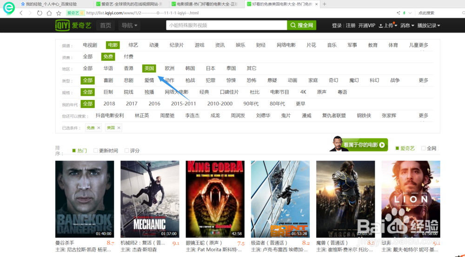465x257 pixels.
Task: Click the iQIYI logo
Action: point(73,25)
